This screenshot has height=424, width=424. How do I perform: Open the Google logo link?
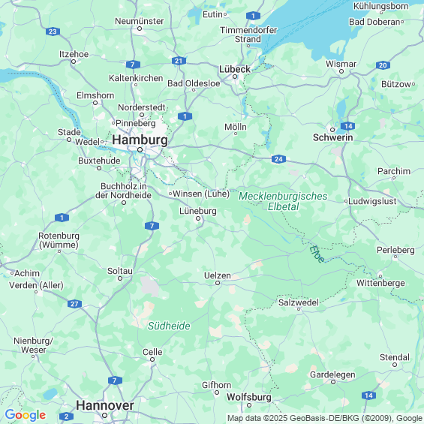click(26, 415)
